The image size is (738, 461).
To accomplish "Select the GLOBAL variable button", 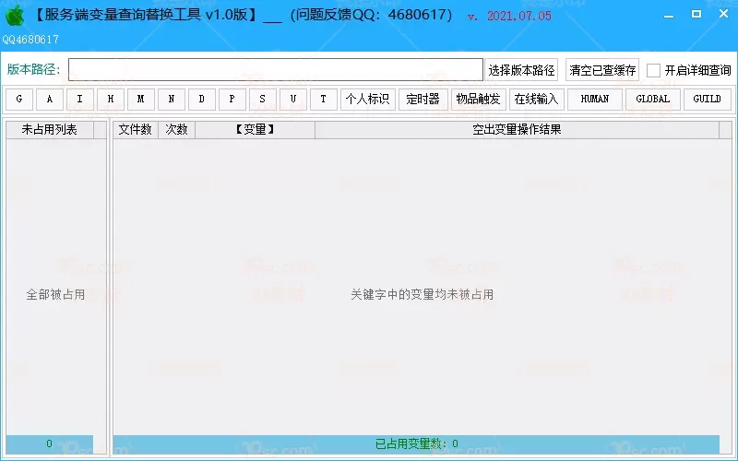I will coord(653,100).
